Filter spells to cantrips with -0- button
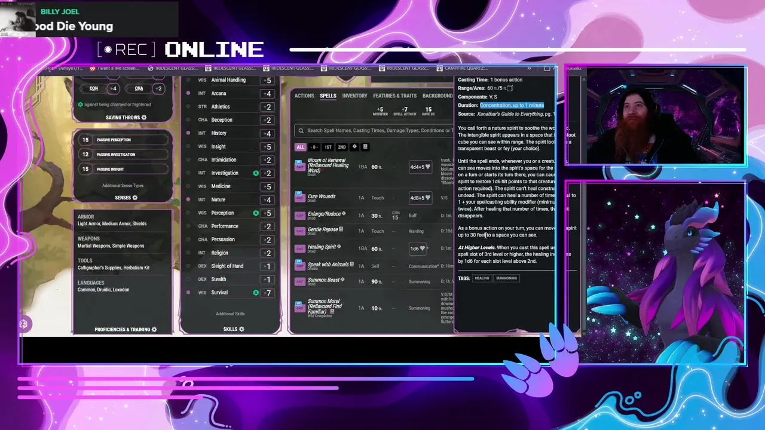Screen dimensions: 765x430 (x=314, y=147)
